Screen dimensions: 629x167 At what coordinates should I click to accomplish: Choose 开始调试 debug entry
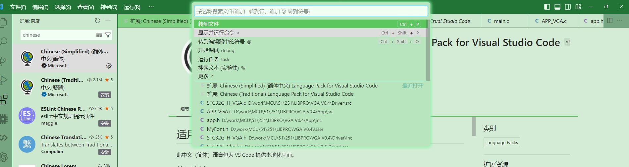pyautogui.click(x=310, y=50)
